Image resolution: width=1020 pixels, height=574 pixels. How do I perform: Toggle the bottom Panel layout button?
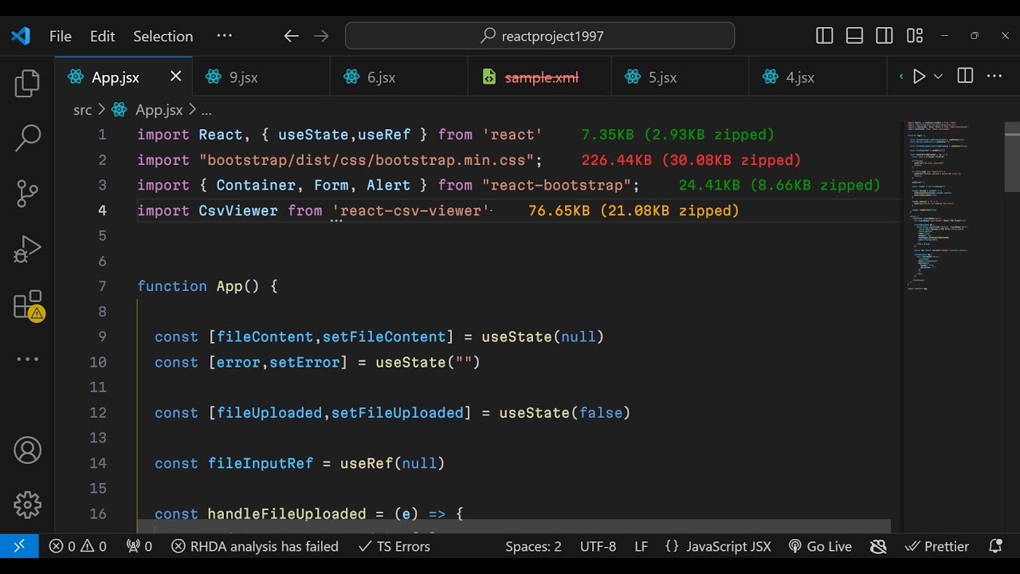[x=854, y=36]
